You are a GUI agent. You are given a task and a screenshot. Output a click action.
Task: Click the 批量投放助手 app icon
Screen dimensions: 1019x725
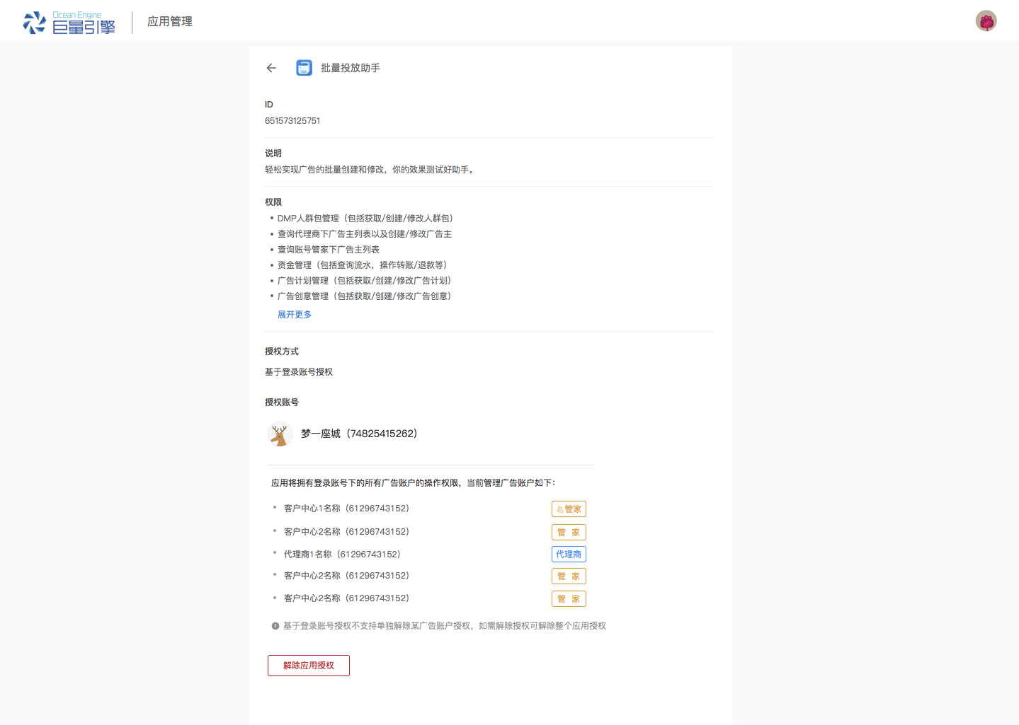click(x=304, y=68)
